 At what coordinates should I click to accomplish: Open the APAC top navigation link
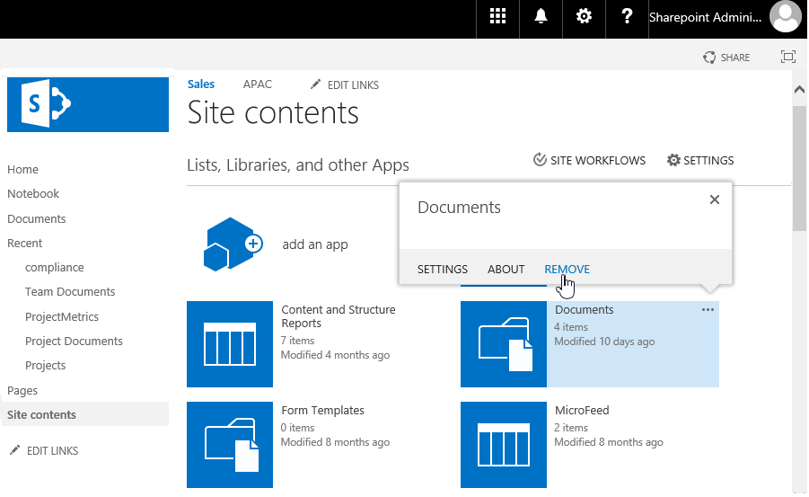(x=258, y=84)
